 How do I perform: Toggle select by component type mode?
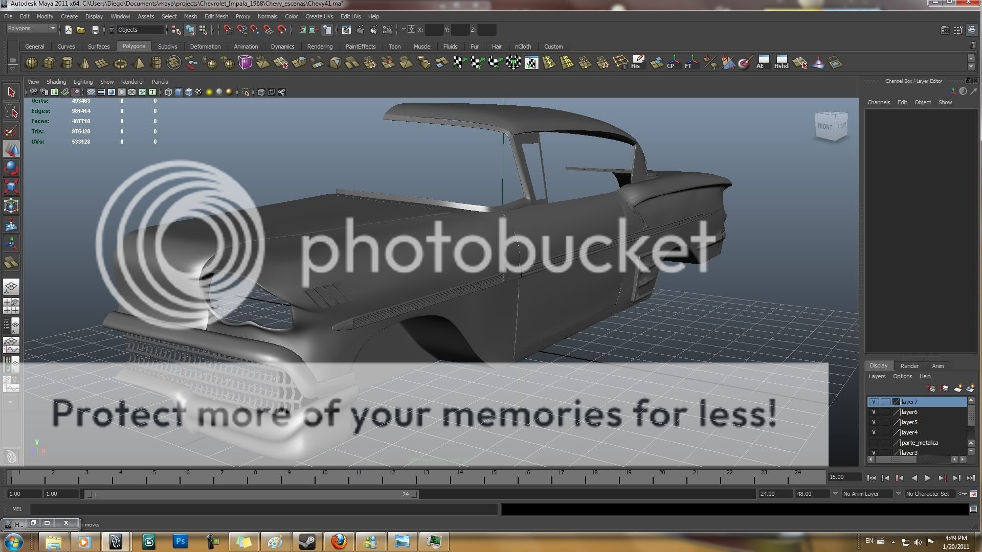pyautogui.click(x=203, y=30)
